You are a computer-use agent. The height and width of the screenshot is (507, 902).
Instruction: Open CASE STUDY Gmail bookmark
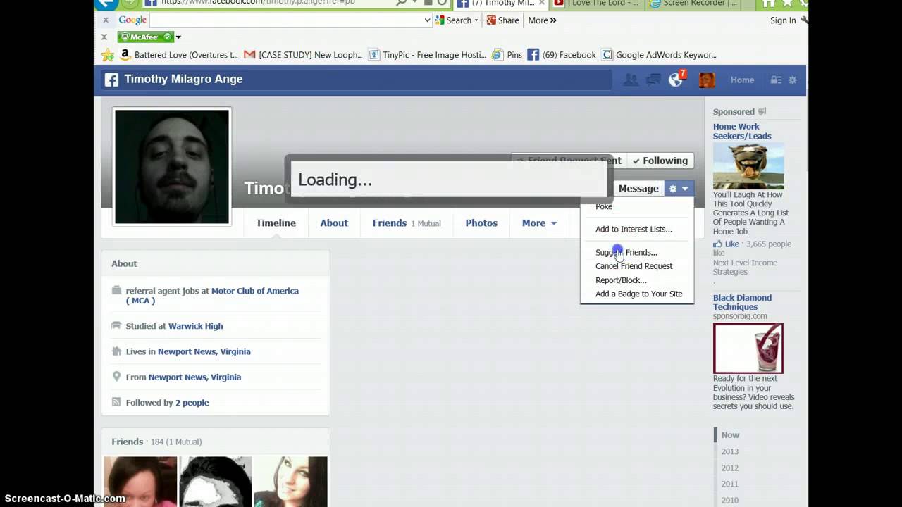pyautogui.click(x=303, y=55)
